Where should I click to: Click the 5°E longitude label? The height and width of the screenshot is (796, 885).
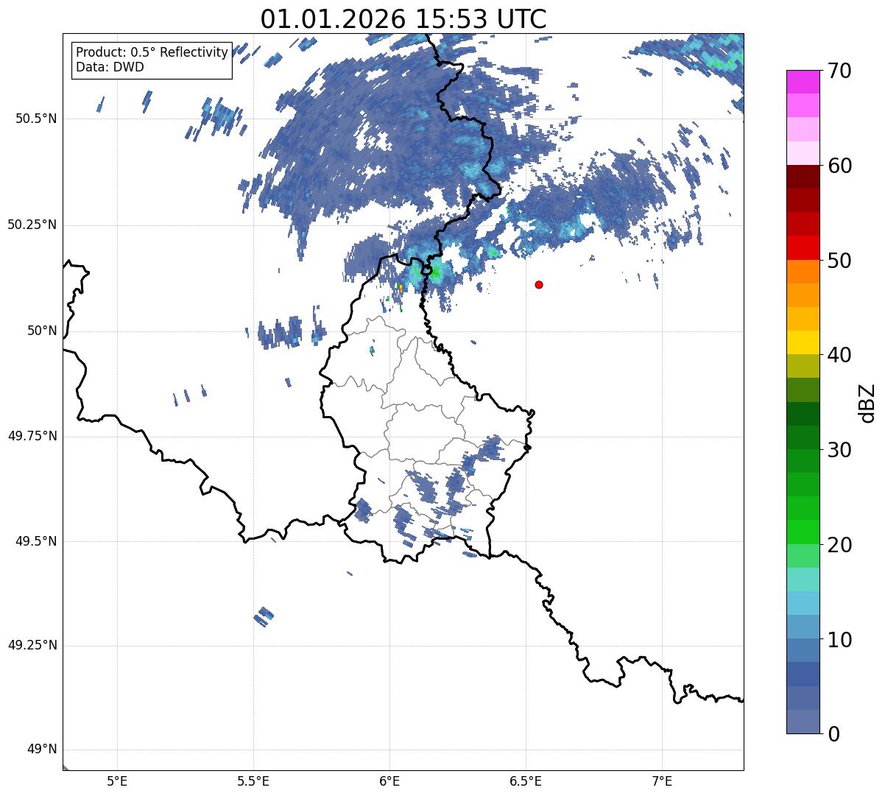117,781
